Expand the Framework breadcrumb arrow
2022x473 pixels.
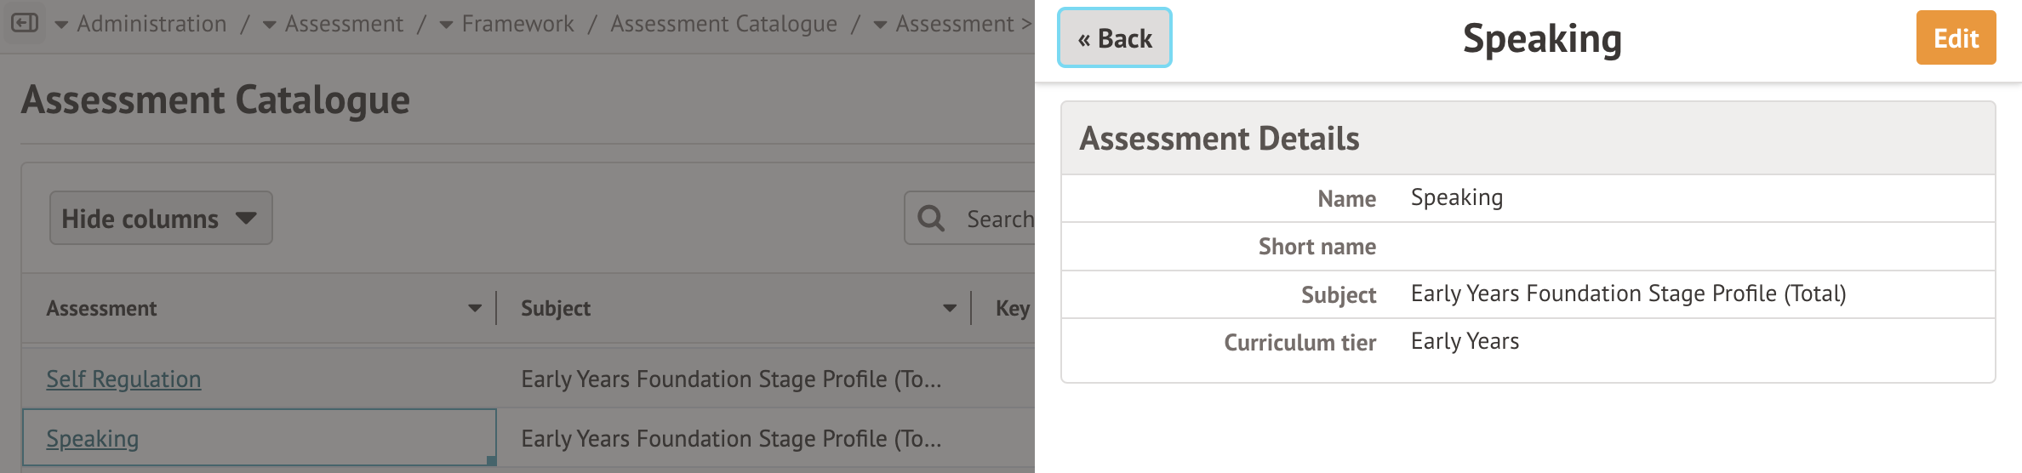(446, 25)
